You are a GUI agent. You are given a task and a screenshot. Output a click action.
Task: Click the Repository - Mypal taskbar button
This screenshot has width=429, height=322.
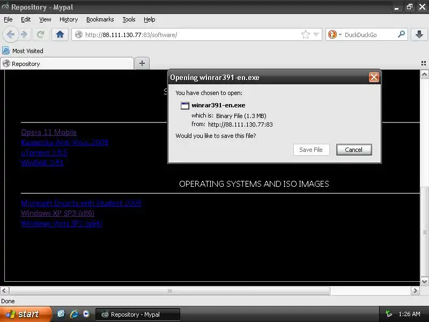tap(138, 314)
